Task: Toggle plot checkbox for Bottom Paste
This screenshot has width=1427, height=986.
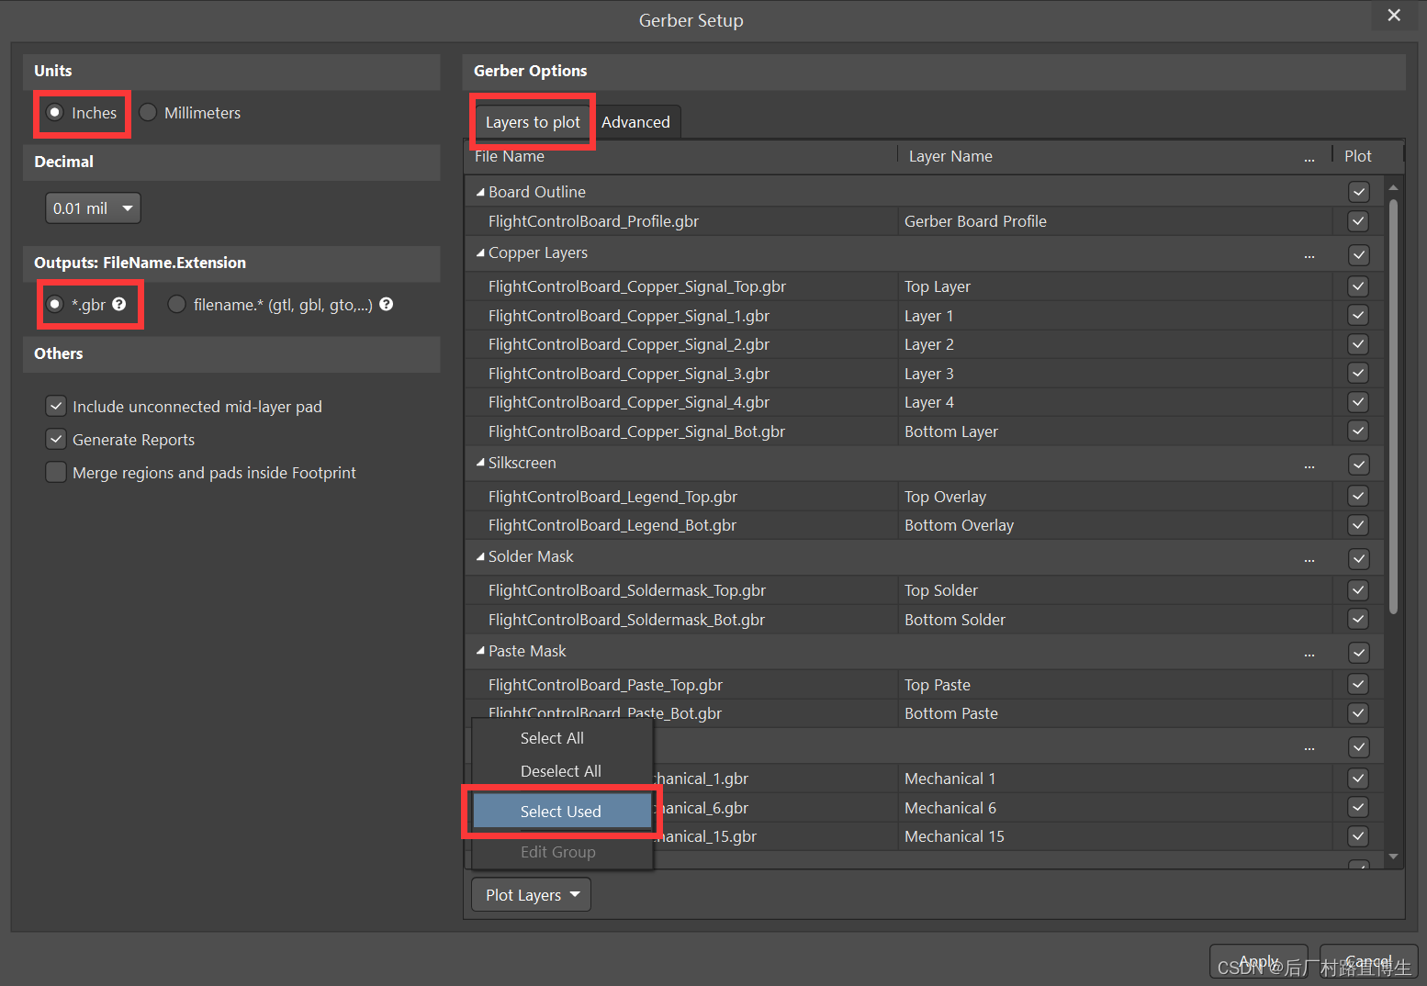Action: coord(1359,713)
